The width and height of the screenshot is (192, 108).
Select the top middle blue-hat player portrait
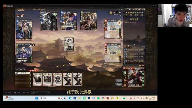tap(69, 21)
